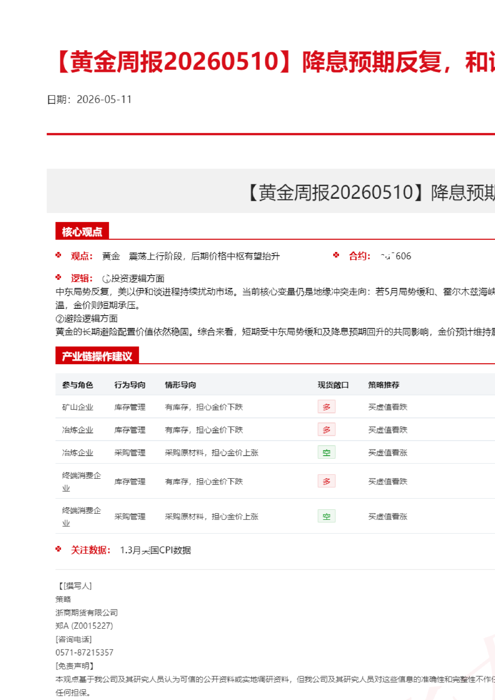Click the 产业链操作建议 section tag

coord(97,356)
